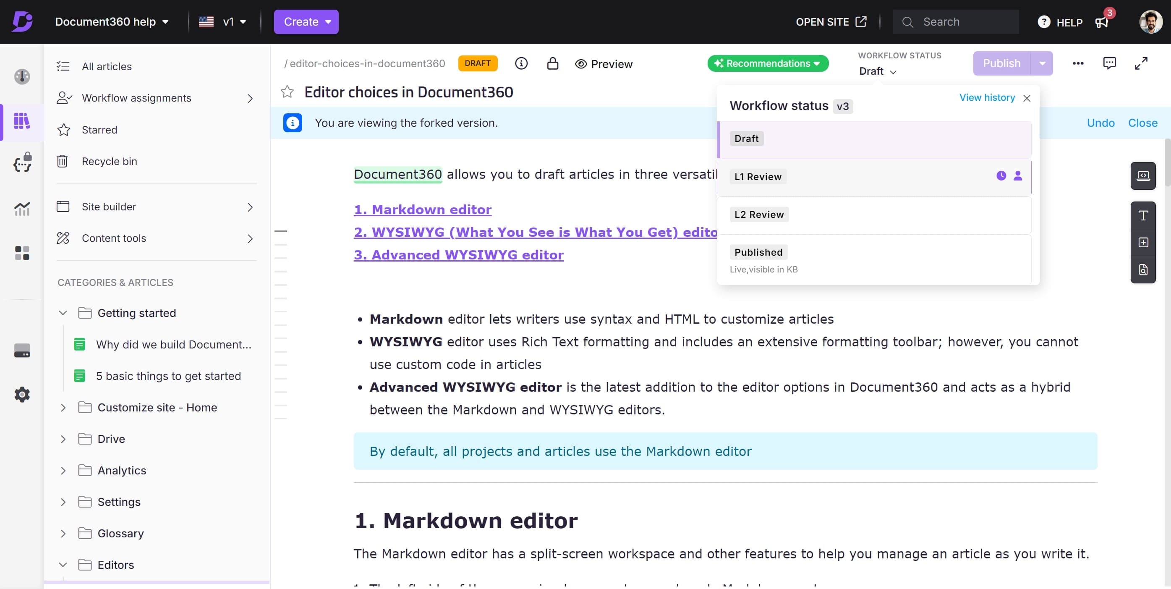Image resolution: width=1171 pixels, height=589 pixels.
Task: Click the clock due date icon in L1 Review
Action: tap(1001, 176)
